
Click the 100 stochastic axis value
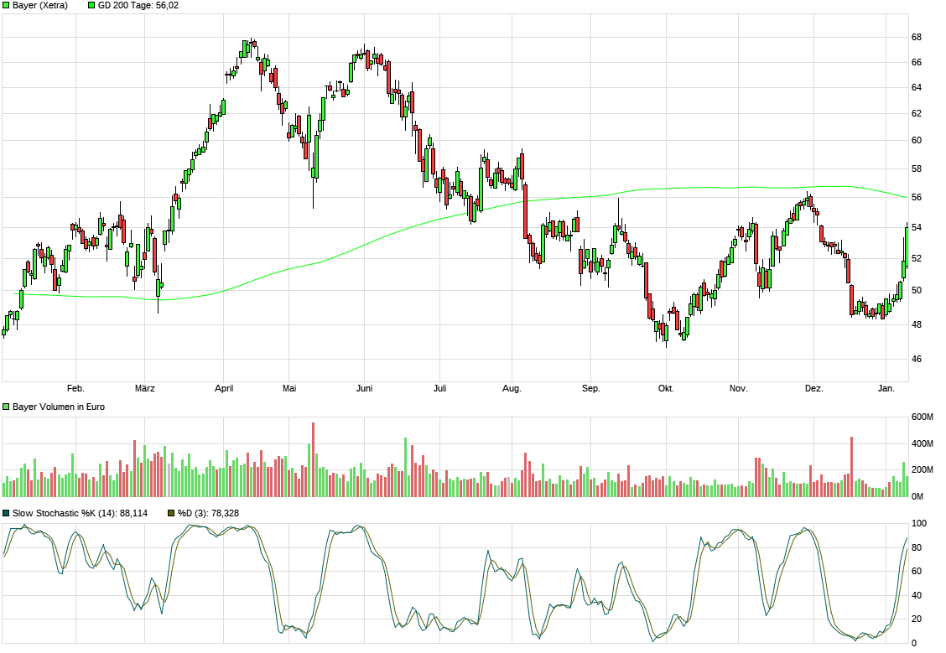click(x=919, y=523)
